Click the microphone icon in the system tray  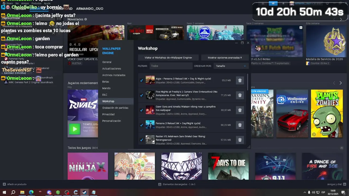tap(309, 192)
